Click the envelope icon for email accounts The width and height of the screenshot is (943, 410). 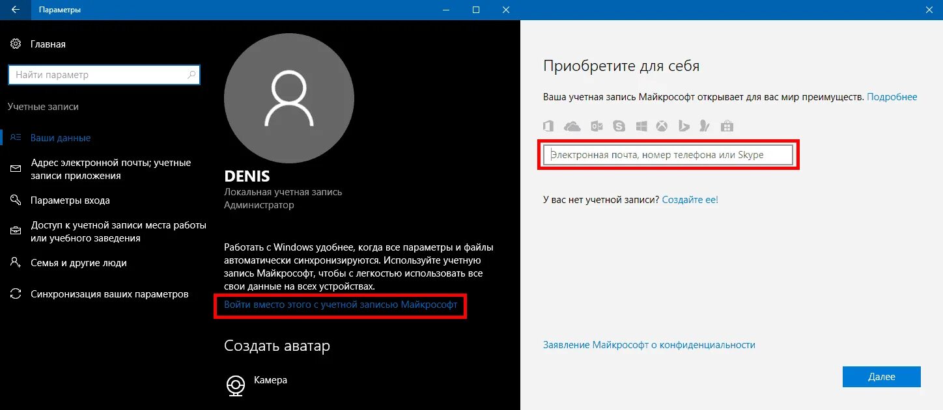click(16, 169)
